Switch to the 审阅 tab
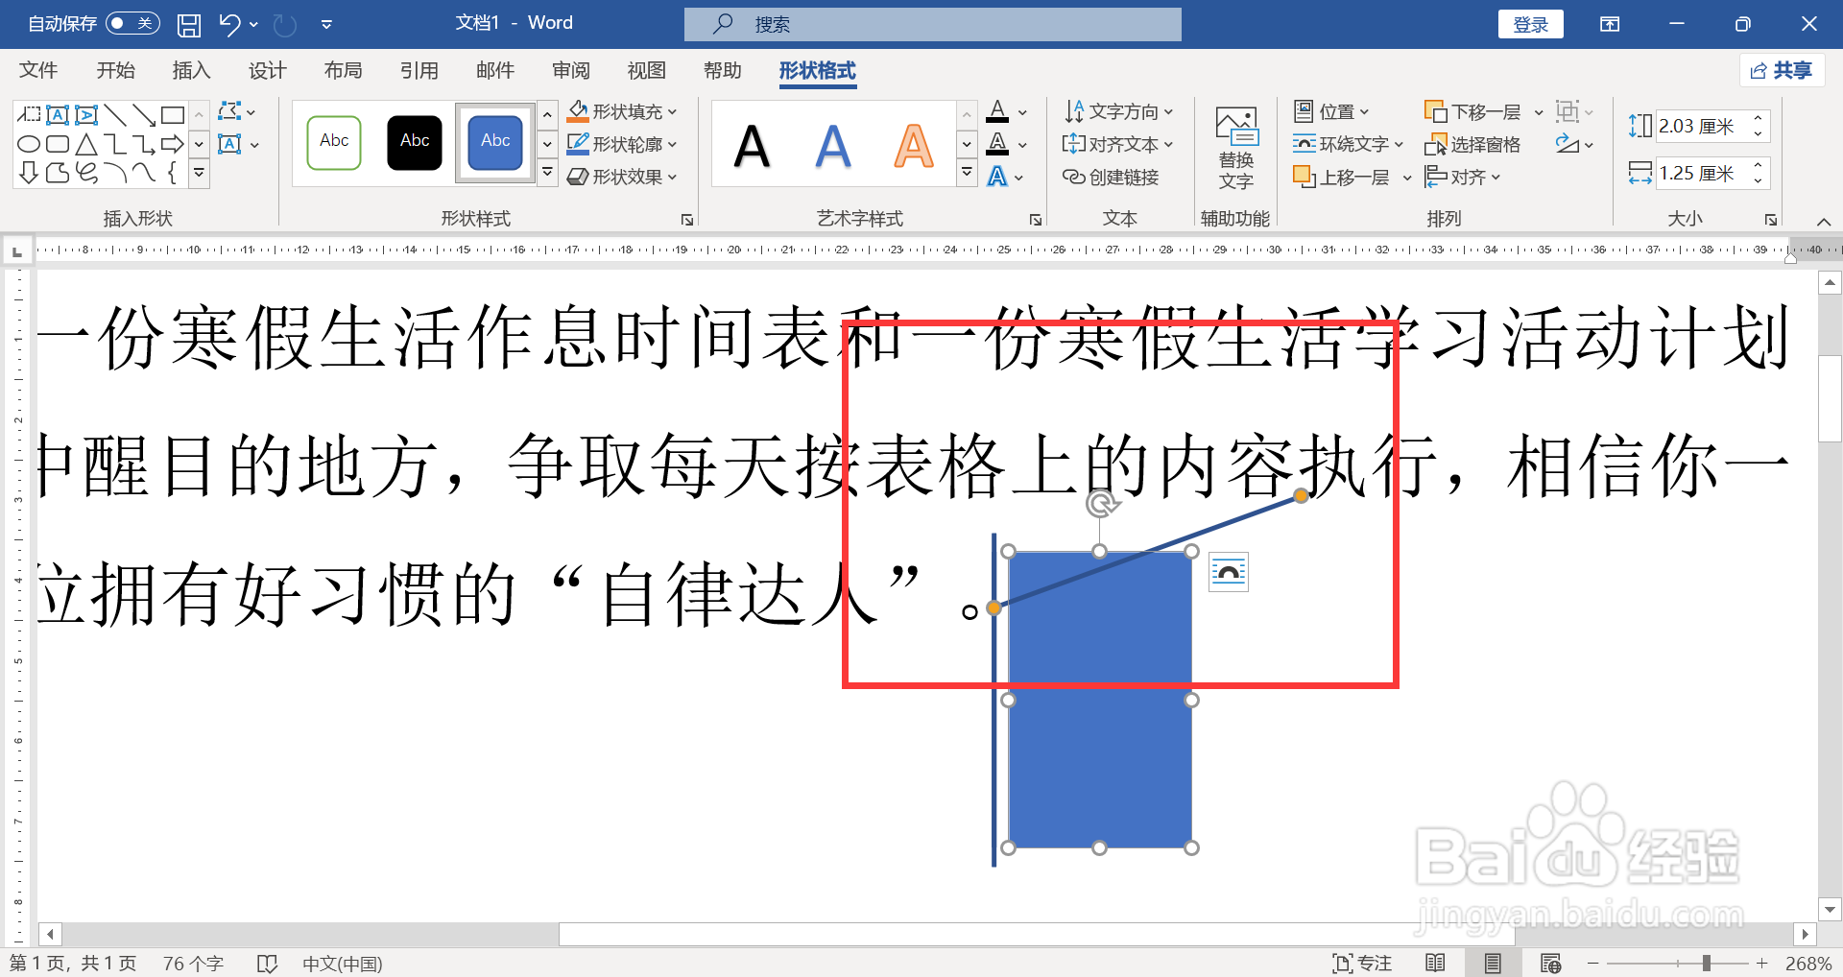 (x=570, y=70)
